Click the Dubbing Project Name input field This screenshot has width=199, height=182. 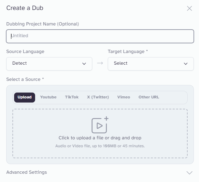tap(100, 36)
